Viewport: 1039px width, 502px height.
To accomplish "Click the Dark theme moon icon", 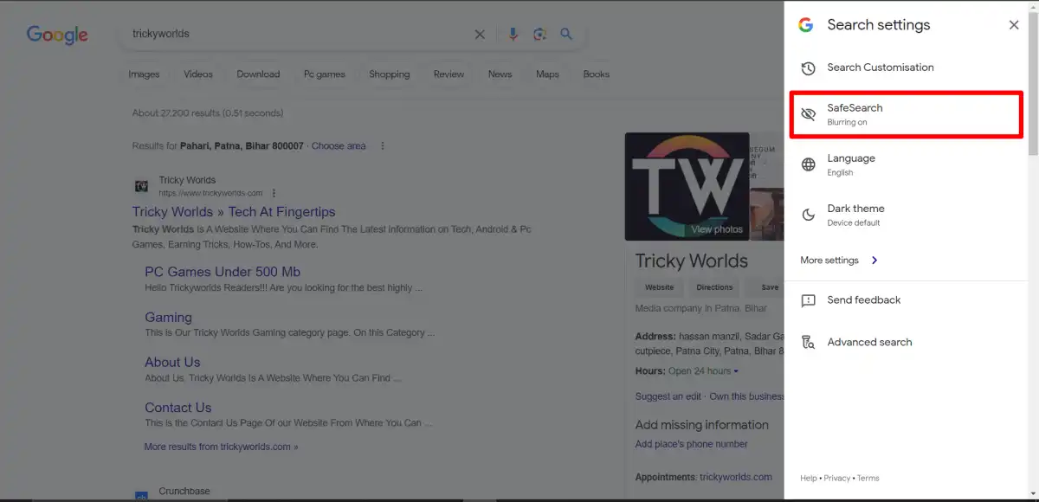I will [808, 215].
